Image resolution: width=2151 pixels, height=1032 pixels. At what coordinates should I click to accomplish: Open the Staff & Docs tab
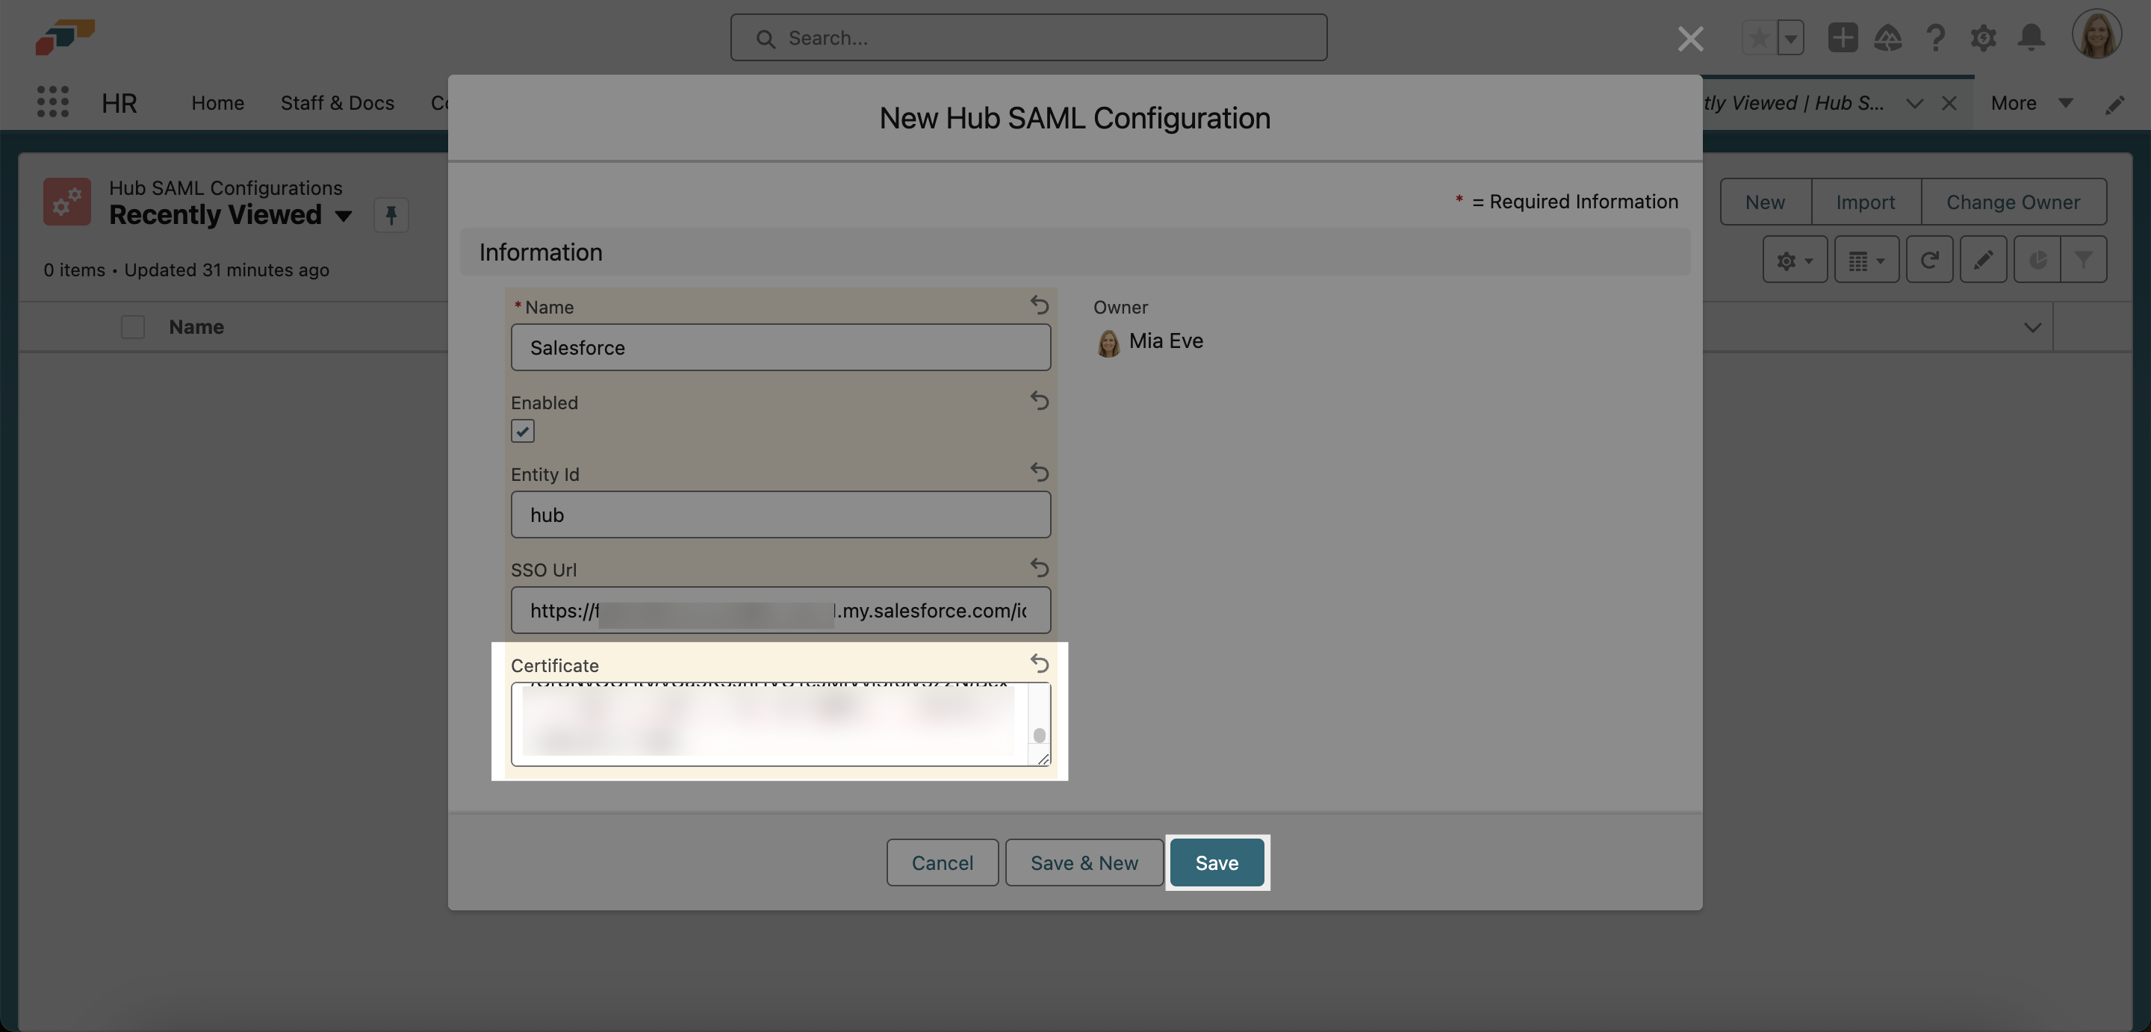[x=337, y=103]
